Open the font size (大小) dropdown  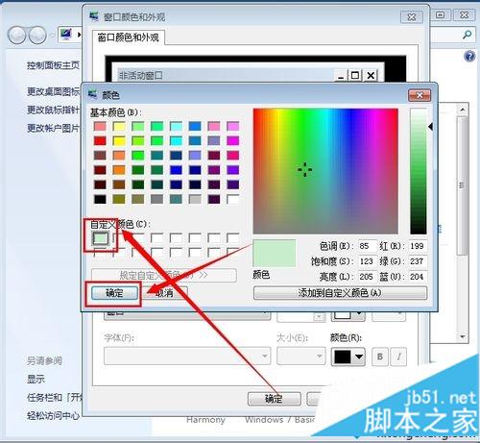301,357
